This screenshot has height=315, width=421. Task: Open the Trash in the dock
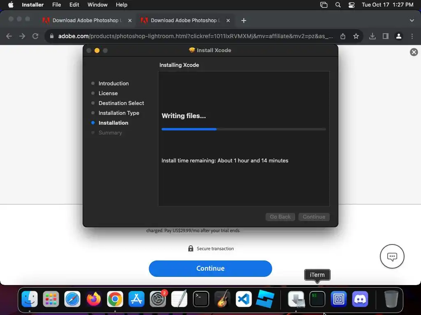[x=391, y=299]
